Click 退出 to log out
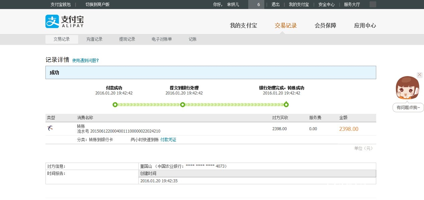 (x=275, y=4)
